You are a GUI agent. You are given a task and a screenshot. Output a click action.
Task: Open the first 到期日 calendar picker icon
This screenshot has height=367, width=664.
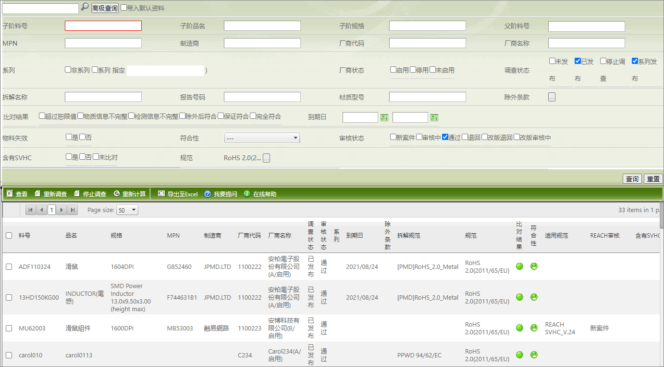point(384,117)
